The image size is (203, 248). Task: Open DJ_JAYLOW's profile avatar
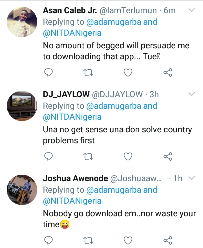tap(22, 106)
